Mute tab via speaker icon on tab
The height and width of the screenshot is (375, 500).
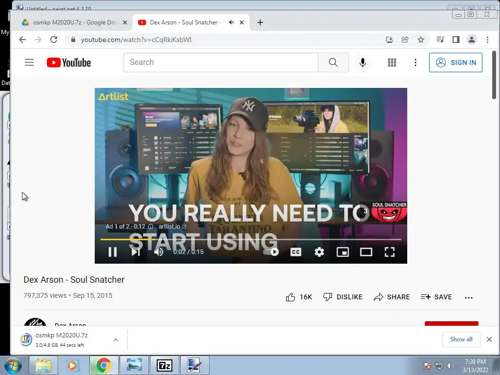point(231,22)
